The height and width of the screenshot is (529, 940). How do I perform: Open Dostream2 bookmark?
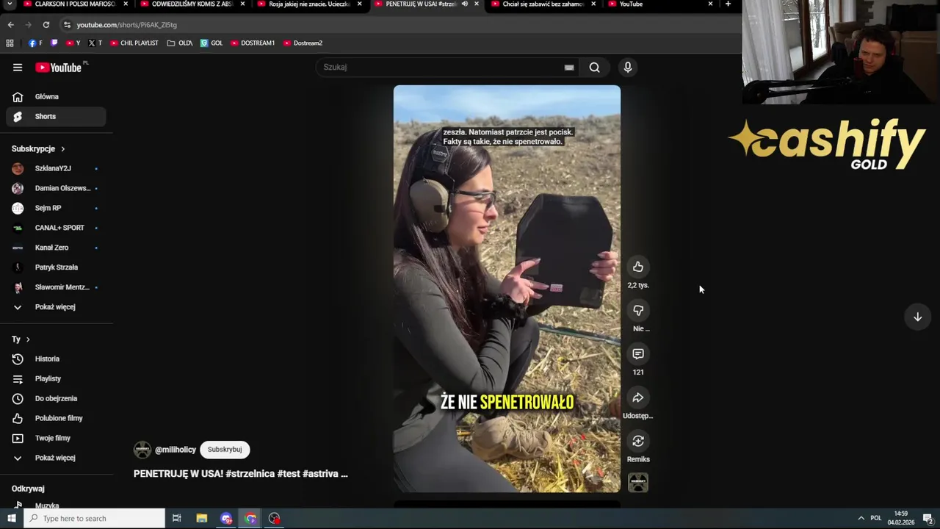point(303,43)
